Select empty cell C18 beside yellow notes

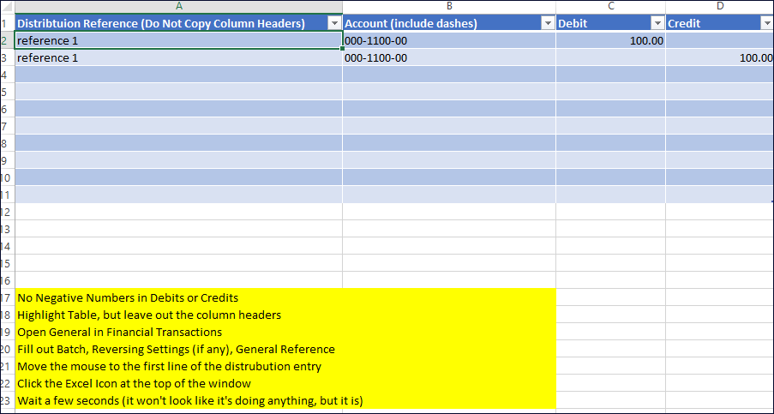[610, 315]
